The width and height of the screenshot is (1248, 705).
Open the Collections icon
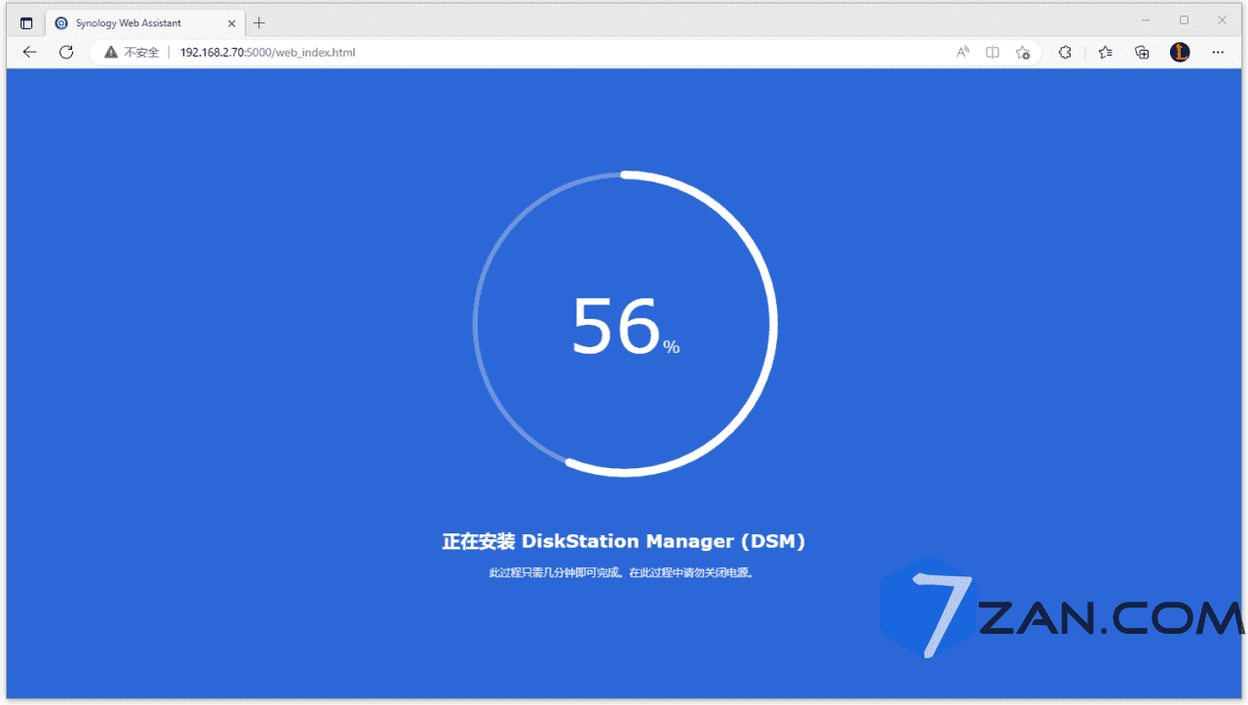click(x=1143, y=53)
